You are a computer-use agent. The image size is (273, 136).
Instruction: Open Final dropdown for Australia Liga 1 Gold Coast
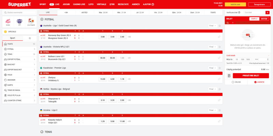(x=213, y=26)
